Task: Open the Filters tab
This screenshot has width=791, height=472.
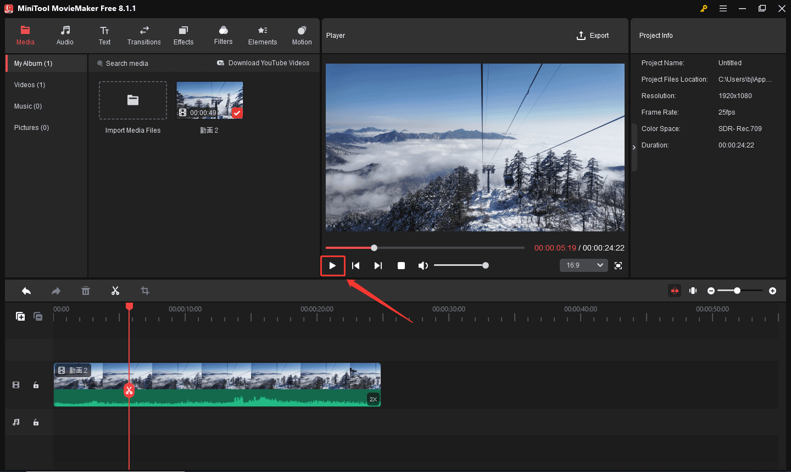Action: (223, 36)
